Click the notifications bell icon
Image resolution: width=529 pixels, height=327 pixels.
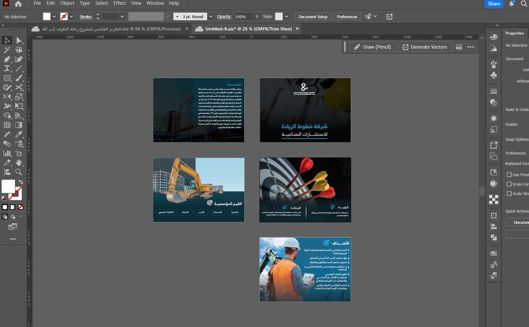pyautogui.click(x=512, y=4)
